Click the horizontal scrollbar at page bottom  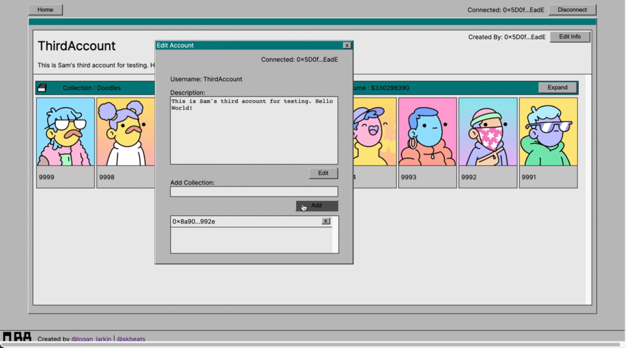coord(311,344)
